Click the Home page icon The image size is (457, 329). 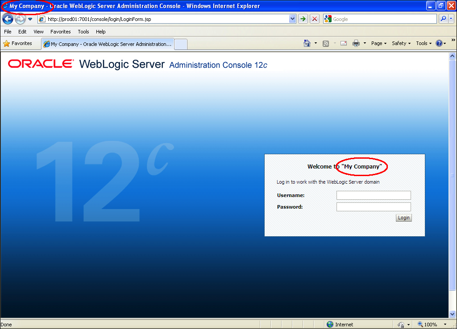[x=307, y=43]
